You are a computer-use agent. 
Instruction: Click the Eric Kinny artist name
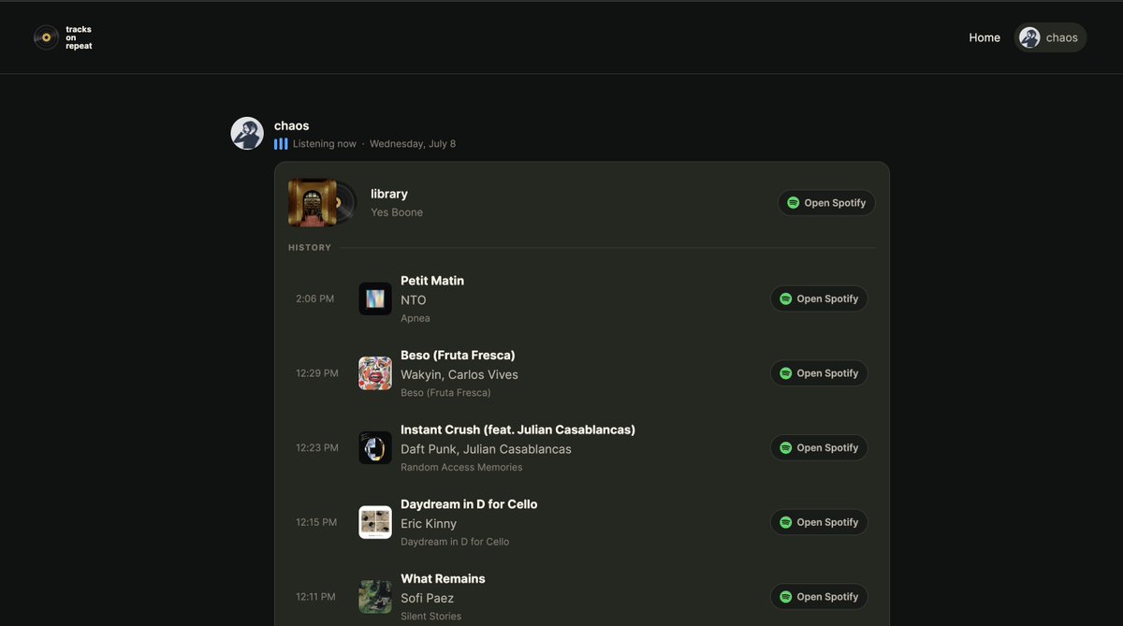(429, 524)
